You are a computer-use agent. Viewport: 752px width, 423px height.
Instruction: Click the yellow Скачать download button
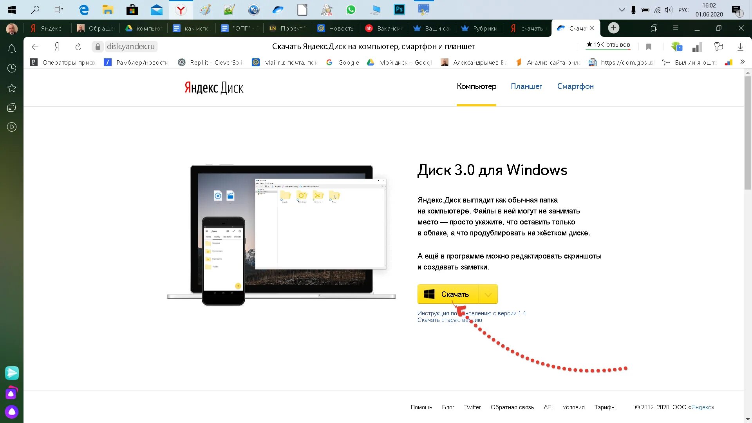[448, 294]
